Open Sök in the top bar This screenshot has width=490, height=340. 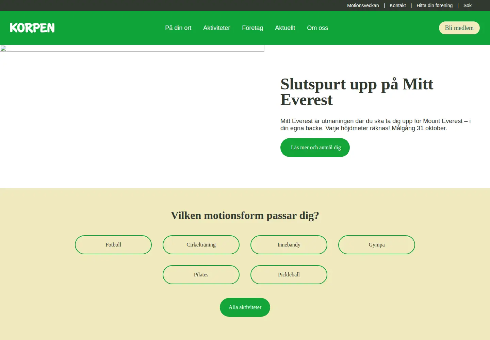467,5
